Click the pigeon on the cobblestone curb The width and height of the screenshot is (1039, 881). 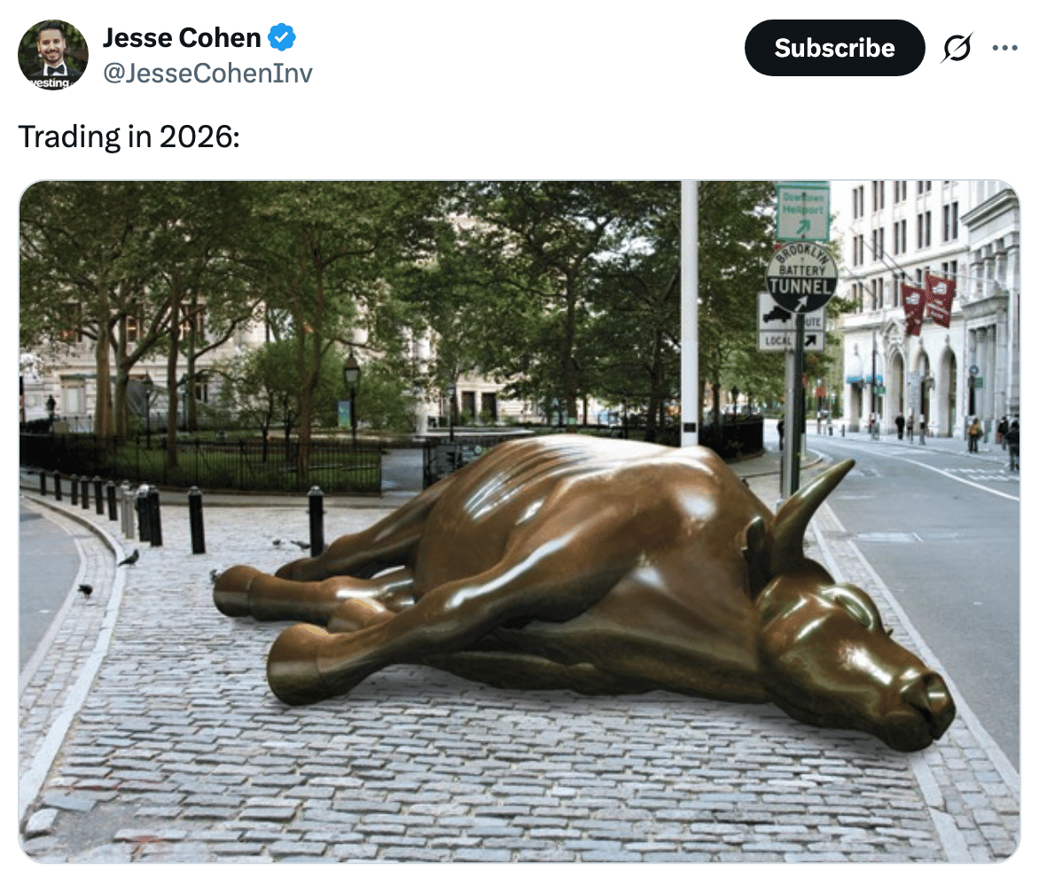[129, 557]
